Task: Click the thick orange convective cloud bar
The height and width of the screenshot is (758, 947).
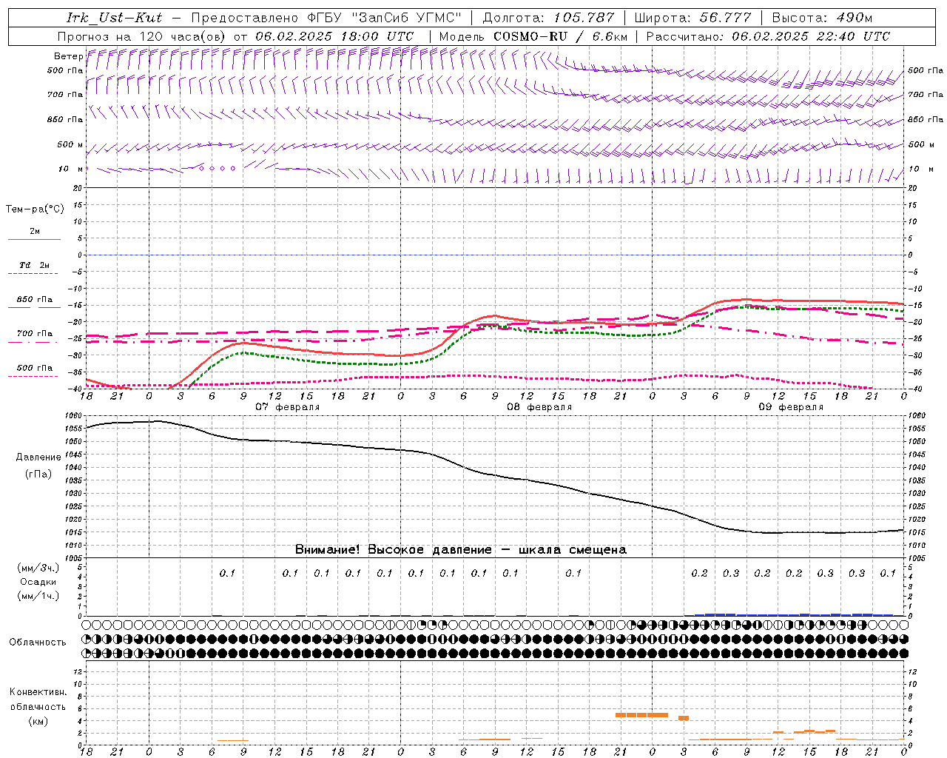Action: (x=641, y=715)
